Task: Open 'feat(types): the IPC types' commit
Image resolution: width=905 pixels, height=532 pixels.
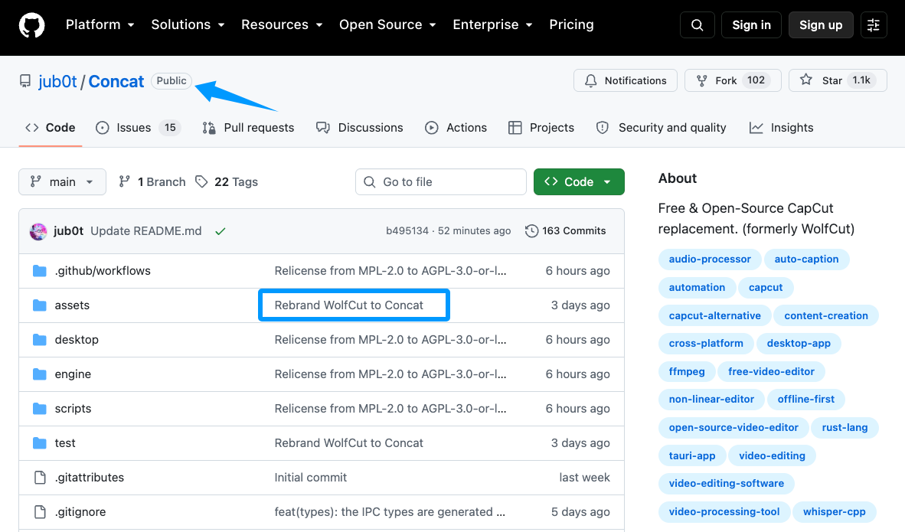Action: tap(390, 512)
